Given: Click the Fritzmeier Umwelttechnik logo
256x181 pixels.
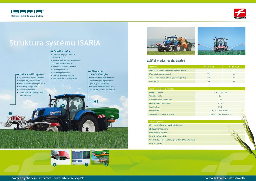Looking at the screenshot, I should coord(240,14).
